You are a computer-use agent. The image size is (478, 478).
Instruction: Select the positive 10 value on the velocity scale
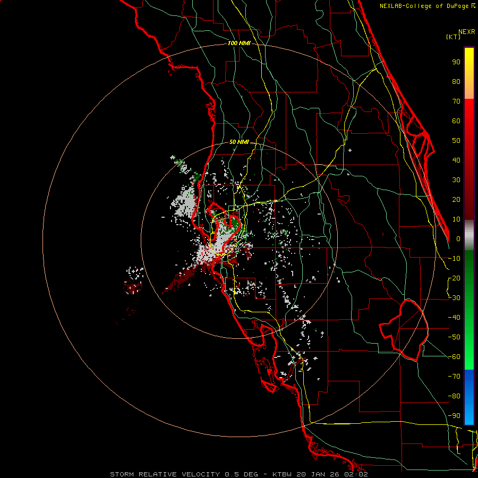coord(456,219)
